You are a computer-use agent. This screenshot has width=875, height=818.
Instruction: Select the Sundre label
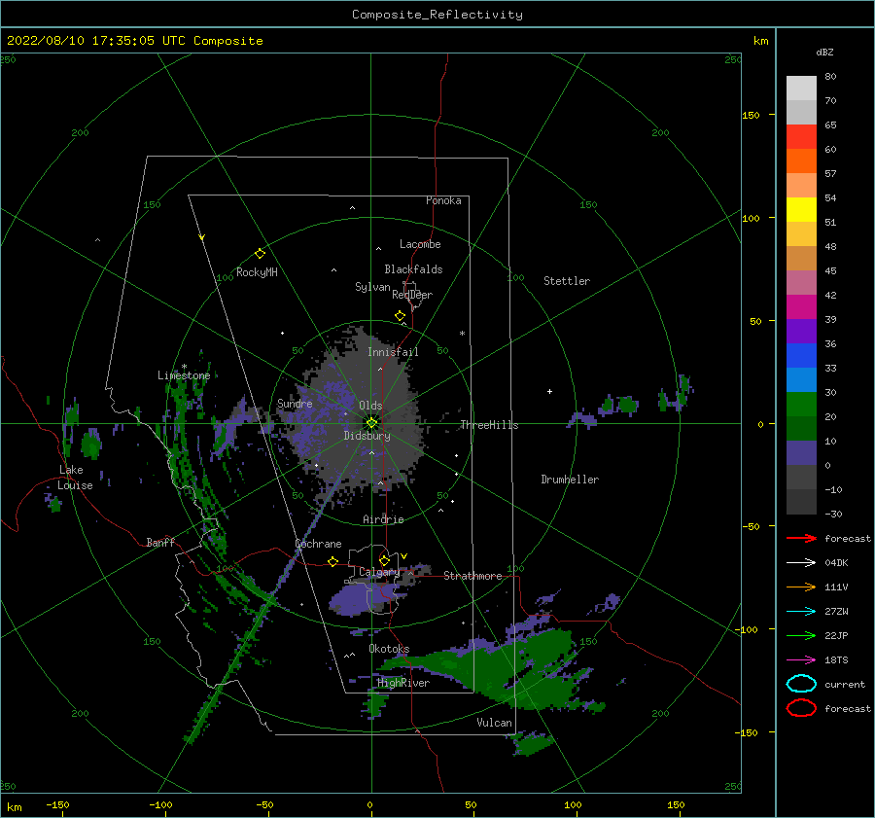click(x=295, y=403)
